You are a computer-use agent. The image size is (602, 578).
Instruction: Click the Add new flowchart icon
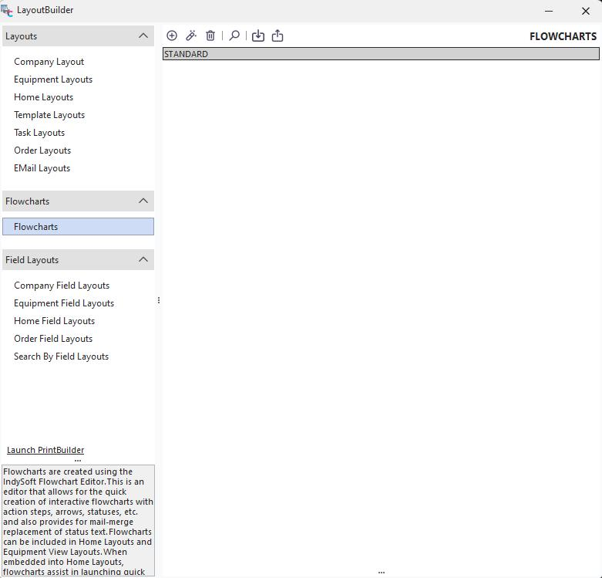point(172,35)
